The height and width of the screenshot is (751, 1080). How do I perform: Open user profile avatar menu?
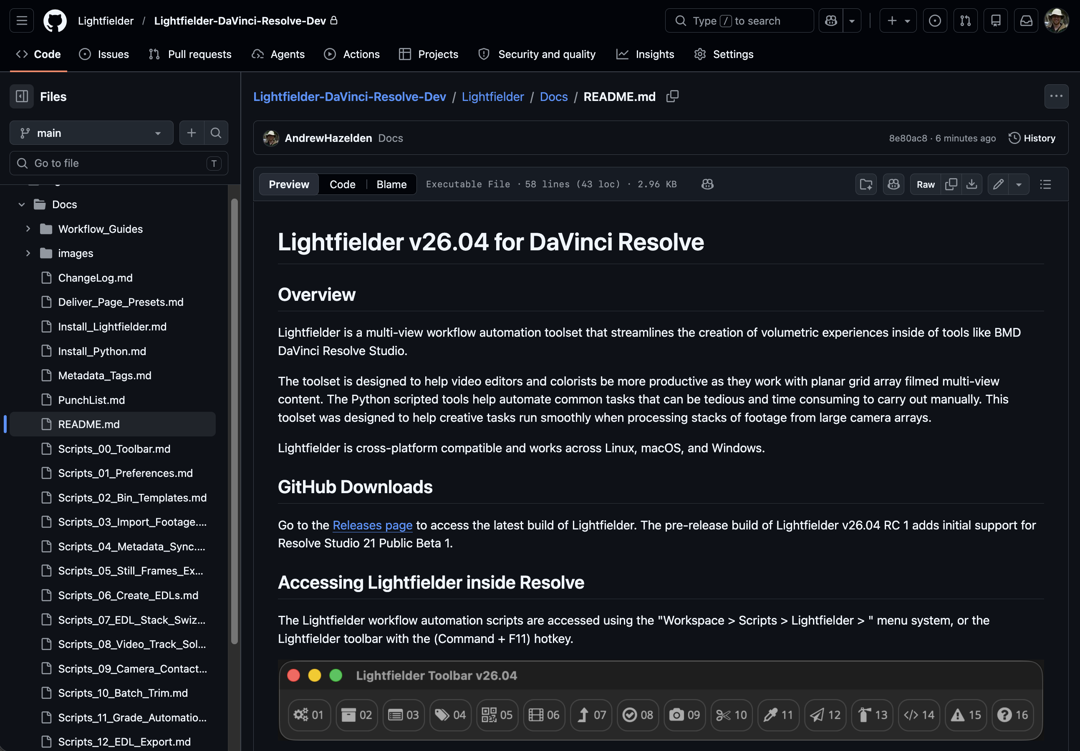pos(1056,21)
